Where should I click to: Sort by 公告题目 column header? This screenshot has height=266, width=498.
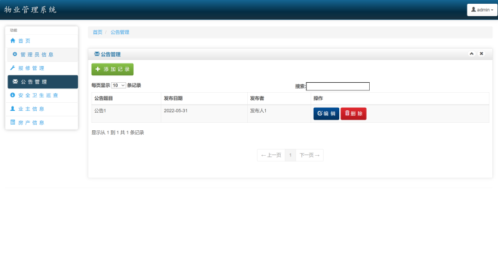tap(126, 98)
